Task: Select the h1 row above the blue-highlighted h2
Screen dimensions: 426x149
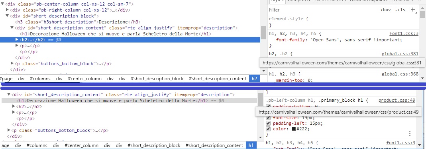Action: click(116, 34)
